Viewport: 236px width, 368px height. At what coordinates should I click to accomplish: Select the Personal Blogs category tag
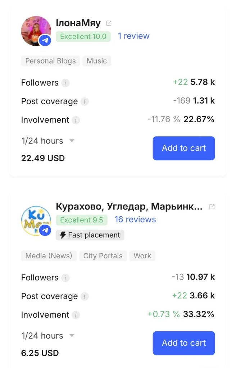coord(50,61)
